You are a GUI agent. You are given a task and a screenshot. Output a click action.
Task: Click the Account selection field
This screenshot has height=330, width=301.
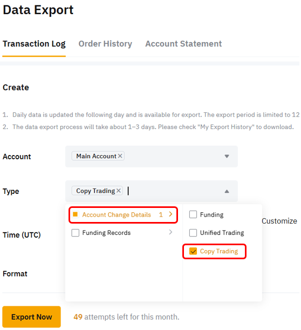point(152,157)
